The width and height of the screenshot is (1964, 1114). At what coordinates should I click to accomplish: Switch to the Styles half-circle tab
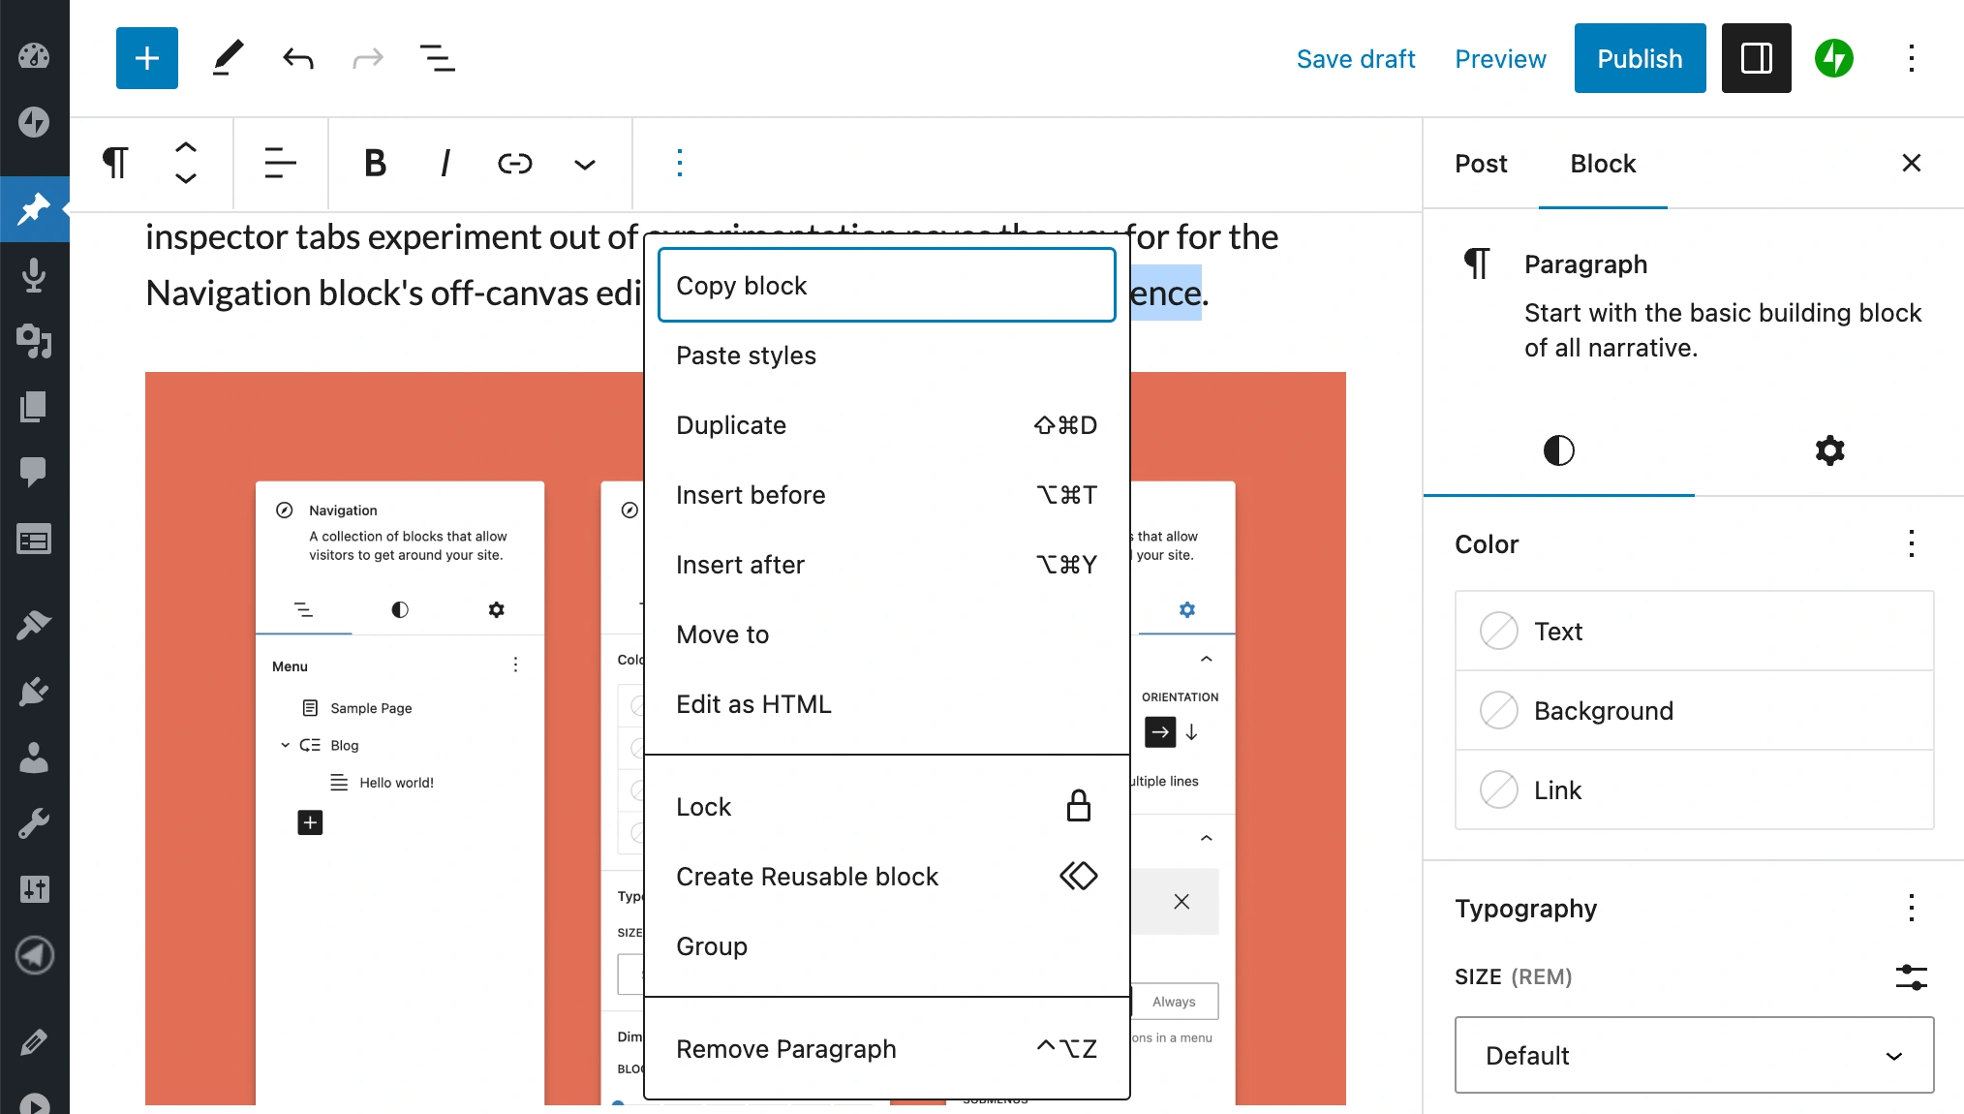pyautogui.click(x=1558, y=450)
